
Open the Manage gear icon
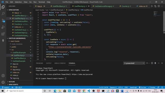pos(3,82)
